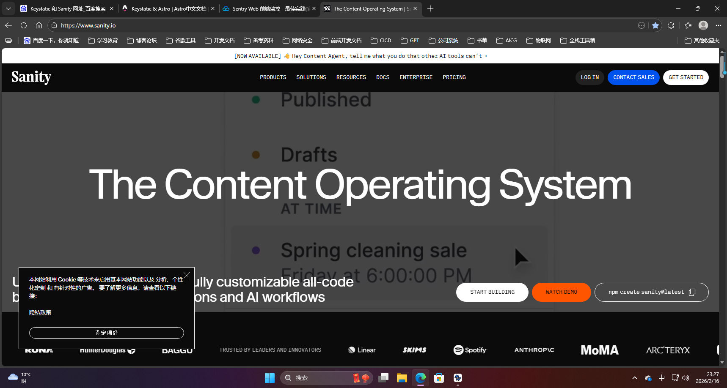Open the RESOURCES menu

point(351,77)
